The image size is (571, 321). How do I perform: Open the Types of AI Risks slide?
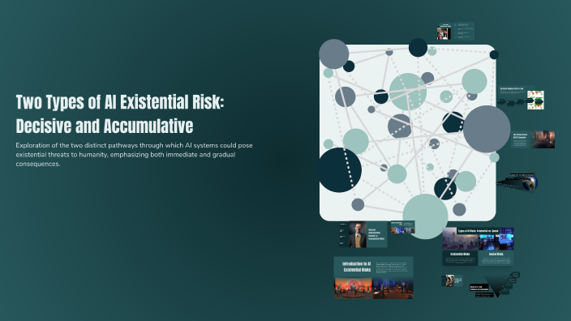[478, 246]
